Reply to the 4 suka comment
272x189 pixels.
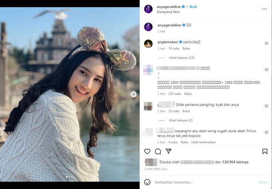point(184,142)
